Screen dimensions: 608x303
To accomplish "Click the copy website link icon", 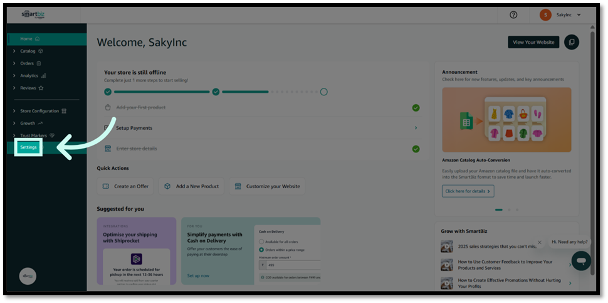I will click(571, 42).
